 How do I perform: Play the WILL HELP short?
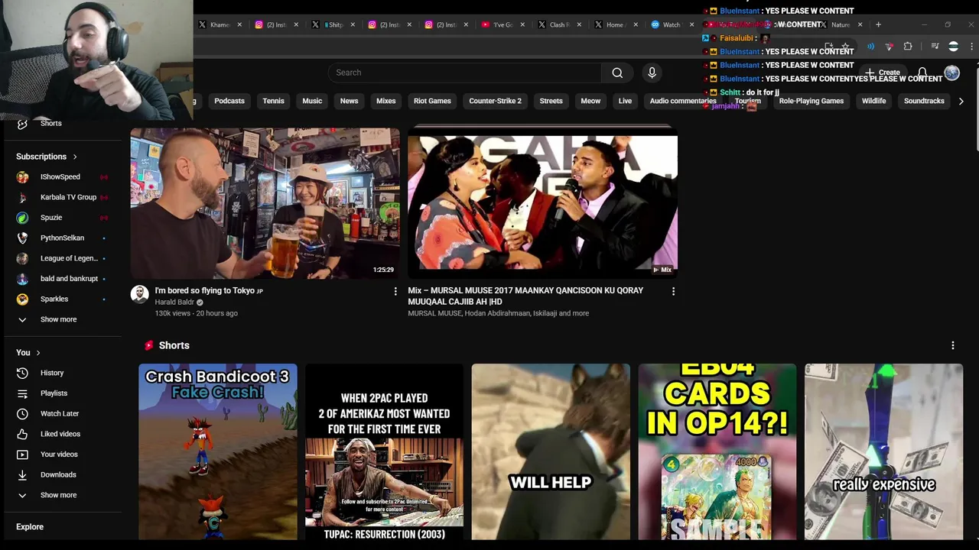(551, 452)
